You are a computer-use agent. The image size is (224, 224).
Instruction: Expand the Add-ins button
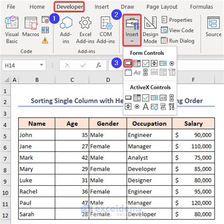point(66,30)
